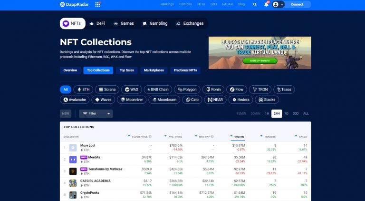
Task: Open the Games category tab
Action: coord(124,23)
